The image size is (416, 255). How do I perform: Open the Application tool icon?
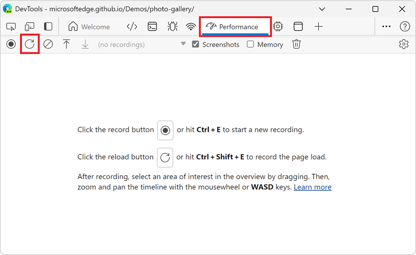(x=298, y=27)
